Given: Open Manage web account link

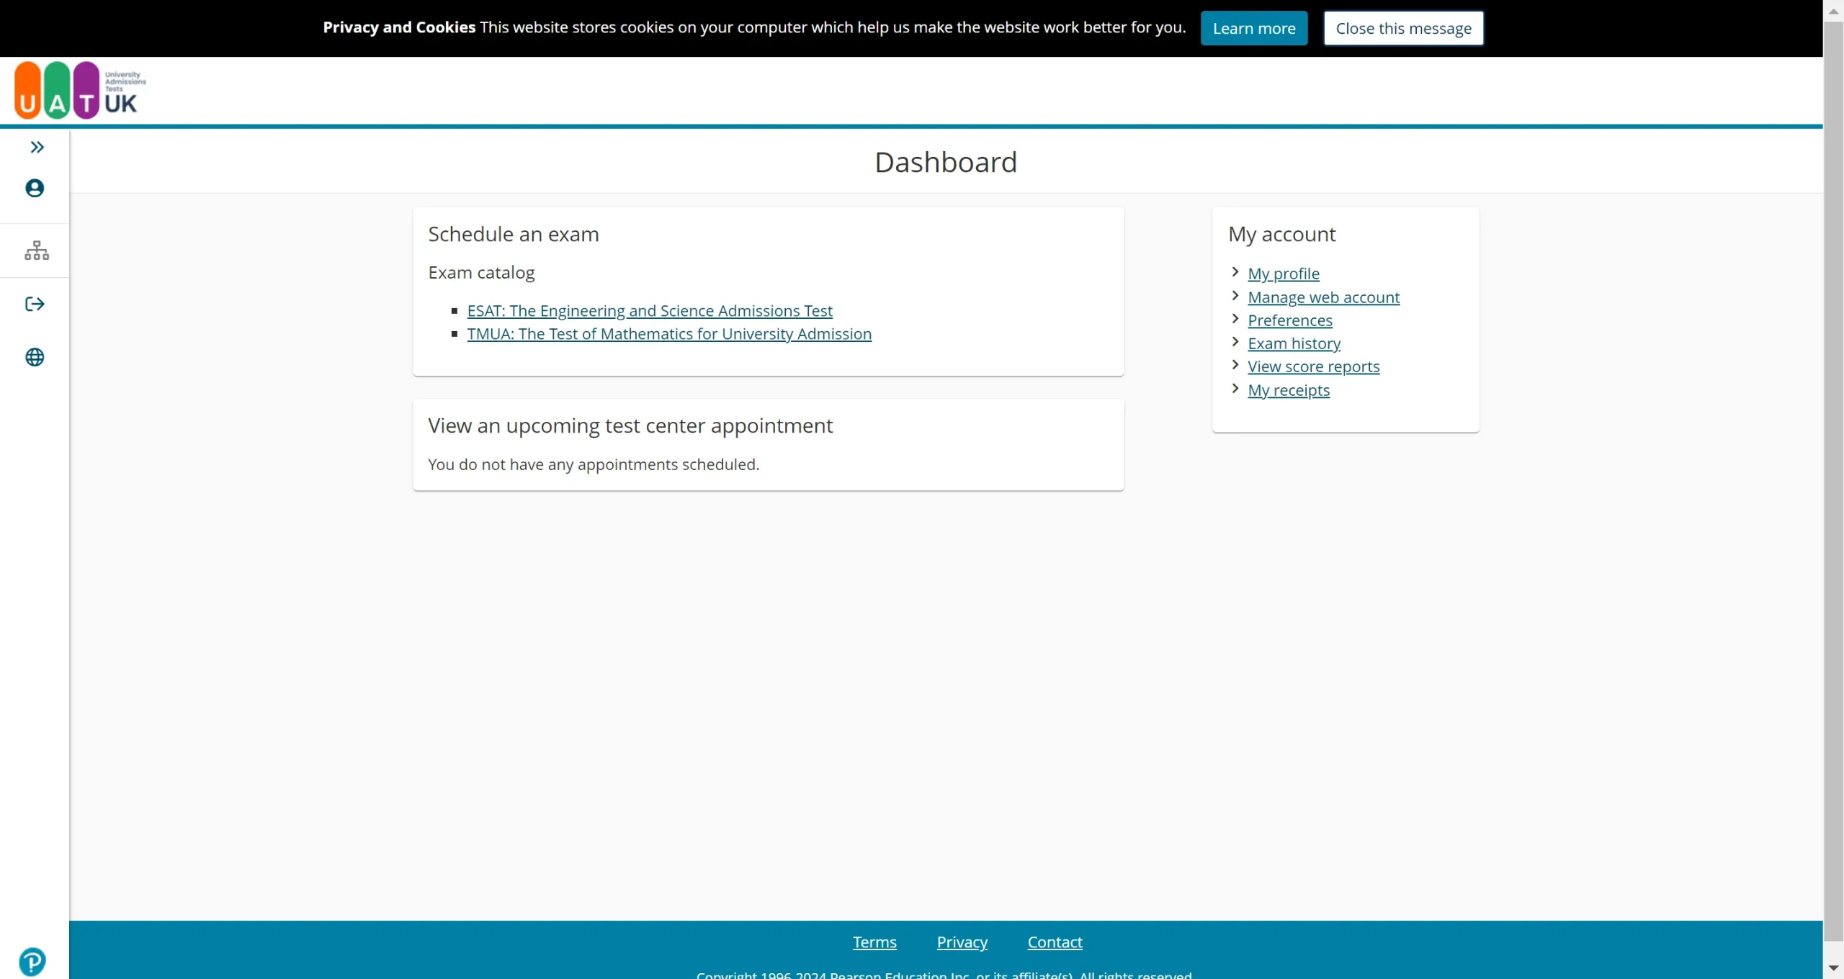Looking at the screenshot, I should pyautogui.click(x=1324, y=297).
